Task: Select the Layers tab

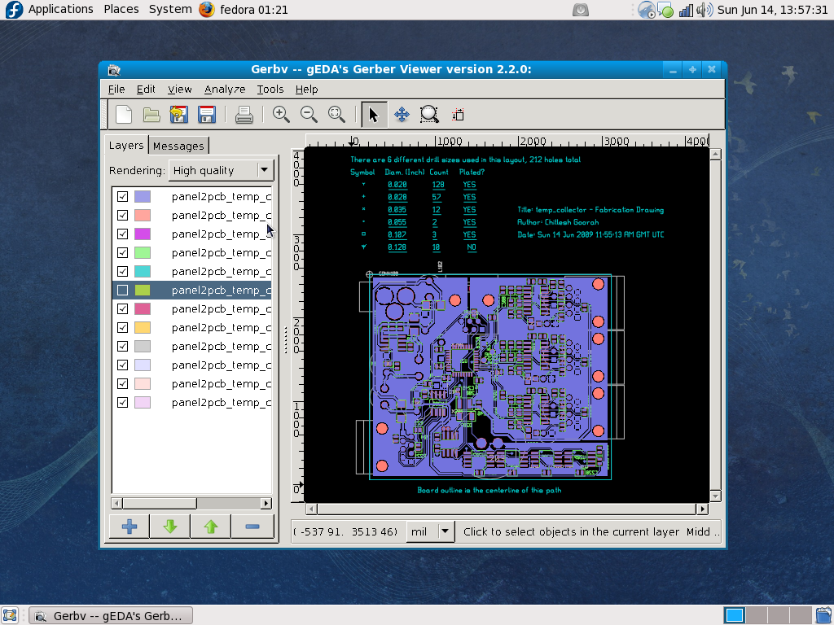Action: [126, 145]
